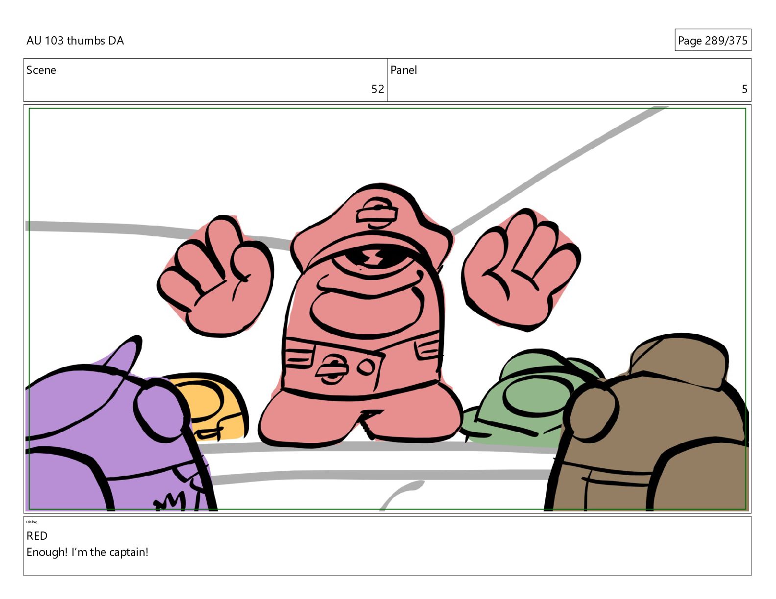Click the 'Enough! I'm the captain!' dialog line
776x599 pixels.
87,552
